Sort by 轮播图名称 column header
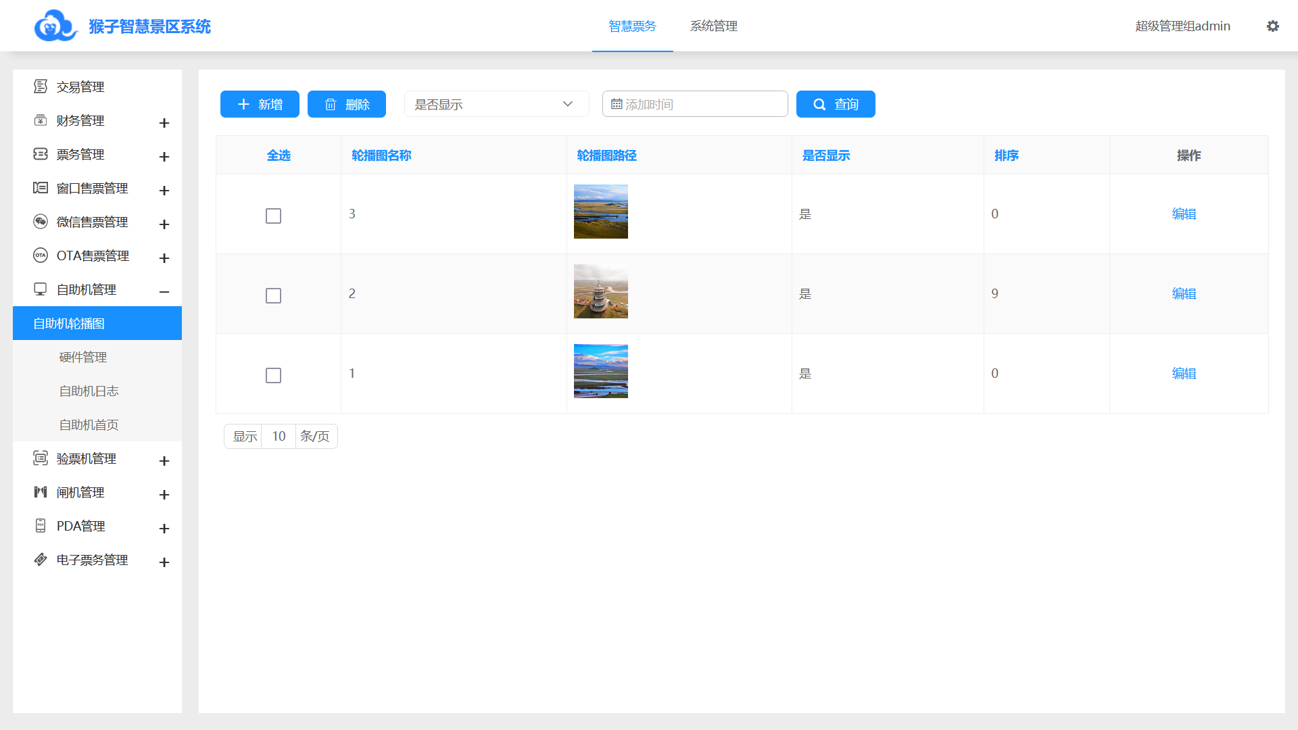Screen dimensions: 1298x730 tap(381, 155)
